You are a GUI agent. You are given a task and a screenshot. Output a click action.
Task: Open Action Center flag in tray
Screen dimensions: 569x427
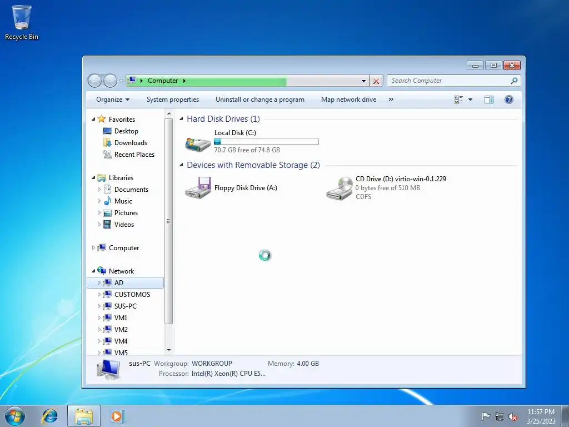pyautogui.click(x=486, y=416)
